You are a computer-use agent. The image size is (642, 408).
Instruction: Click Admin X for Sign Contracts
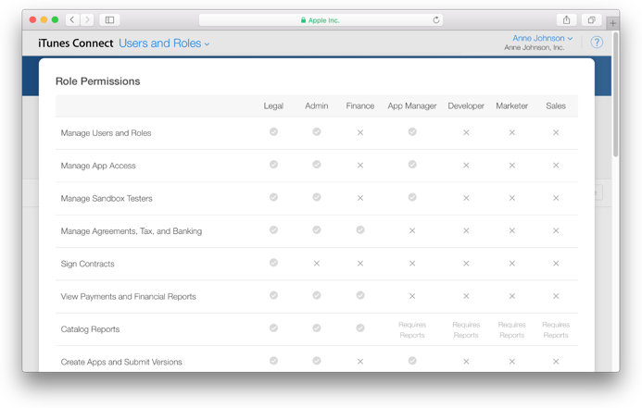point(317,264)
